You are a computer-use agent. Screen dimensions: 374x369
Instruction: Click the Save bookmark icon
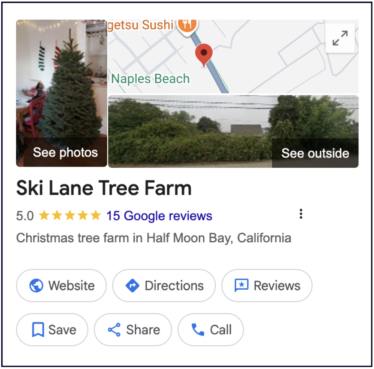pyautogui.click(x=38, y=330)
